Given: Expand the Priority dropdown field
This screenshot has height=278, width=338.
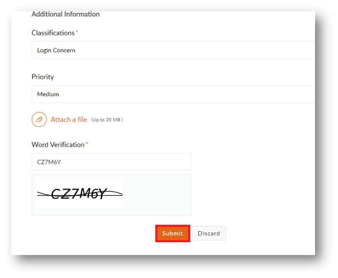Looking at the screenshot, I should [173, 94].
